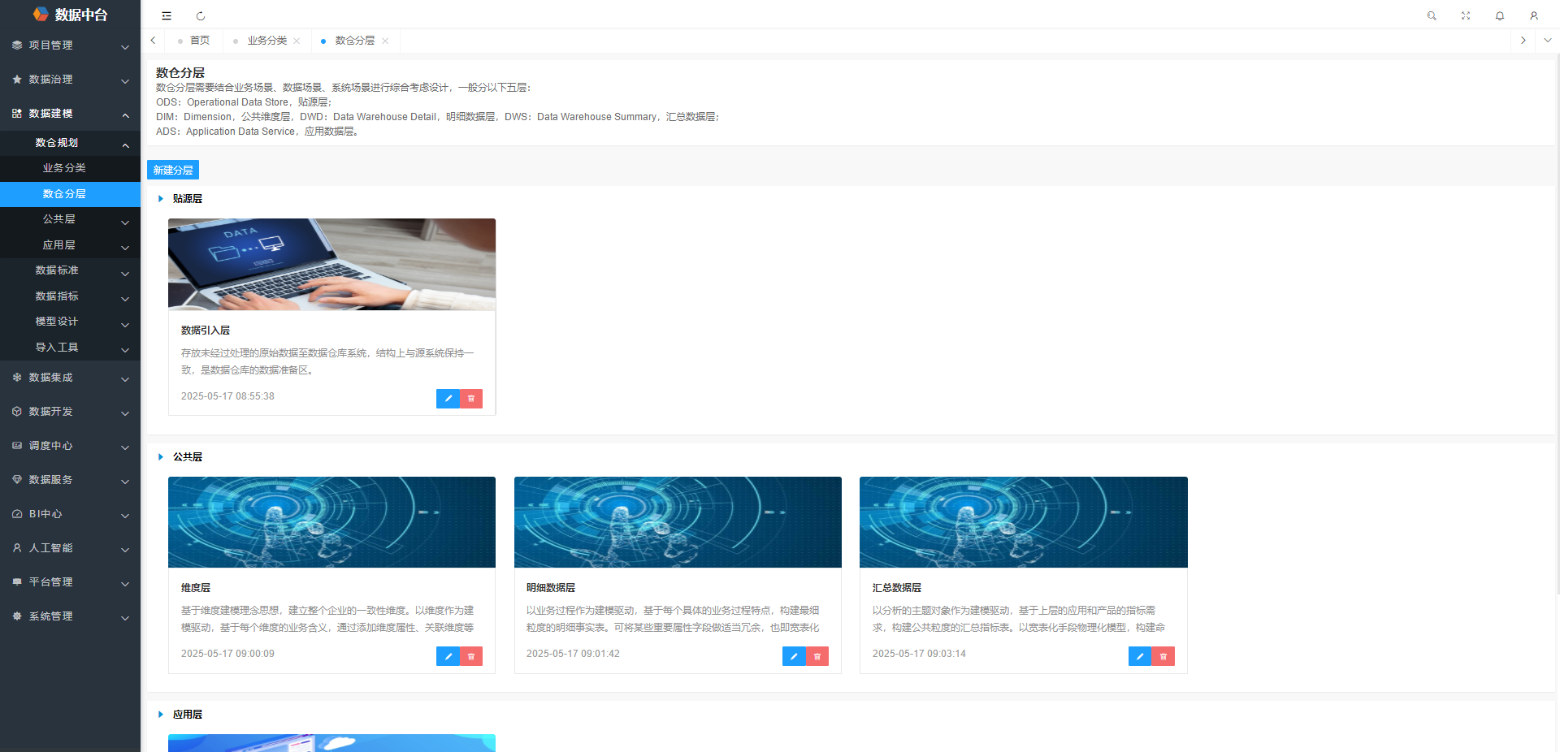The height and width of the screenshot is (752, 1560).
Task: Click the sidebar collapse hamburger icon
Action: coord(167,15)
